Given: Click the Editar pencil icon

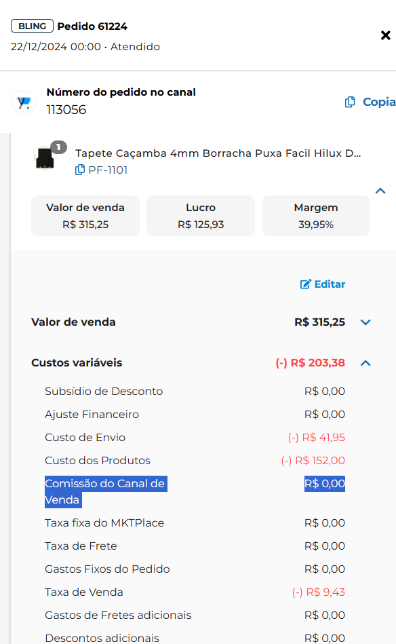Looking at the screenshot, I should pos(305,284).
